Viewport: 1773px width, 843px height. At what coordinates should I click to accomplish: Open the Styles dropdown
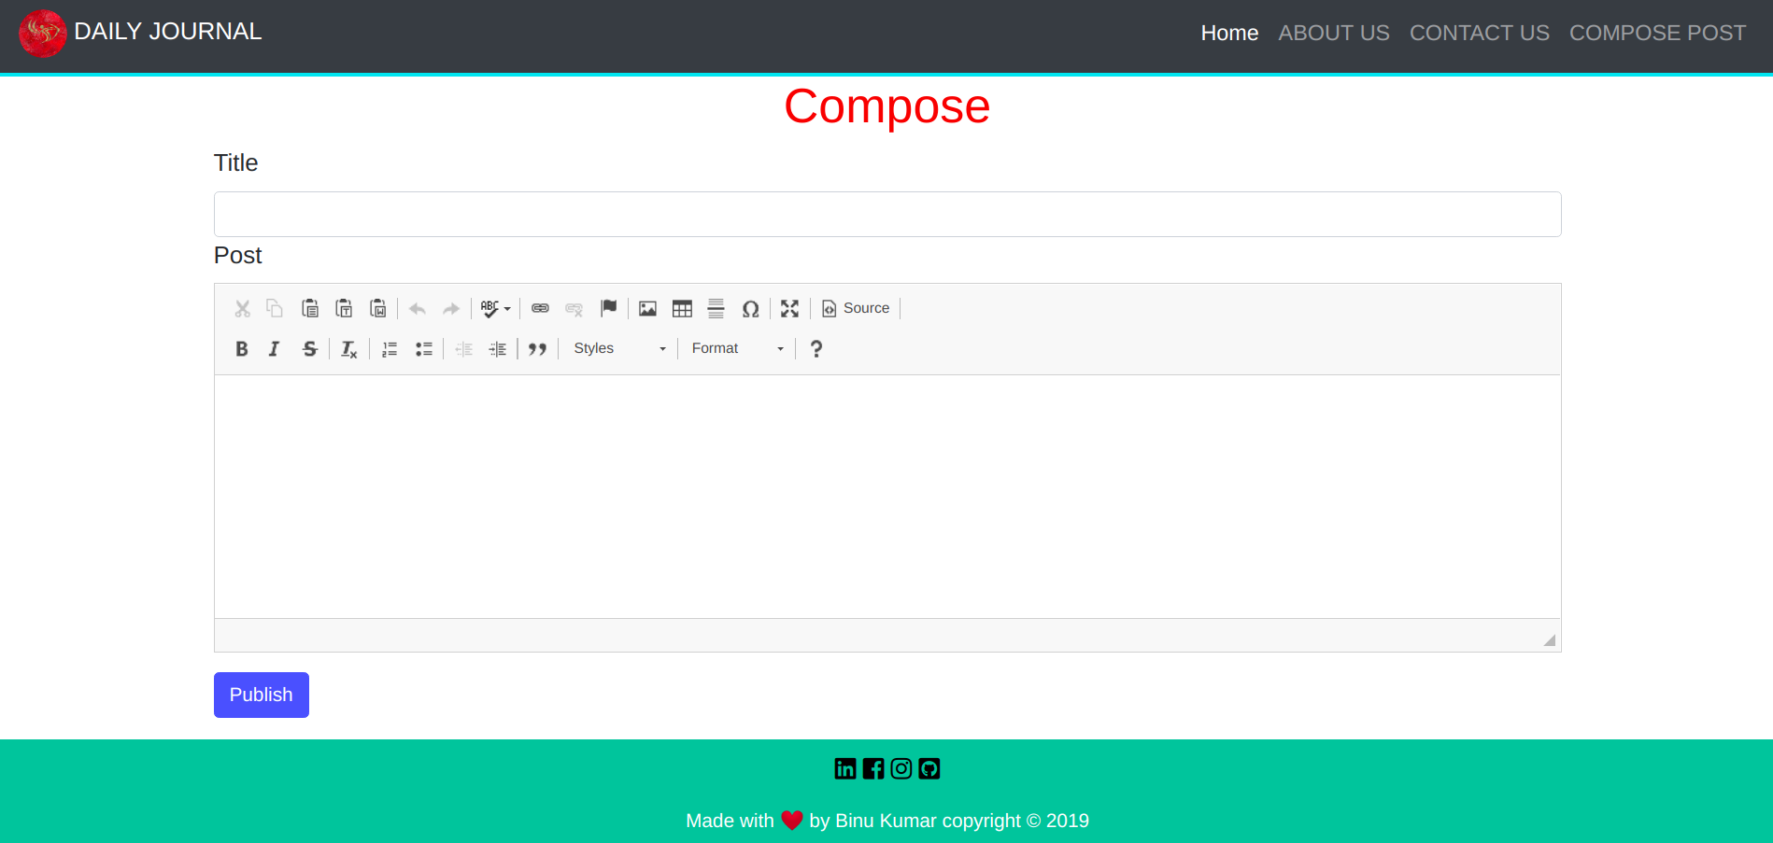tap(618, 349)
